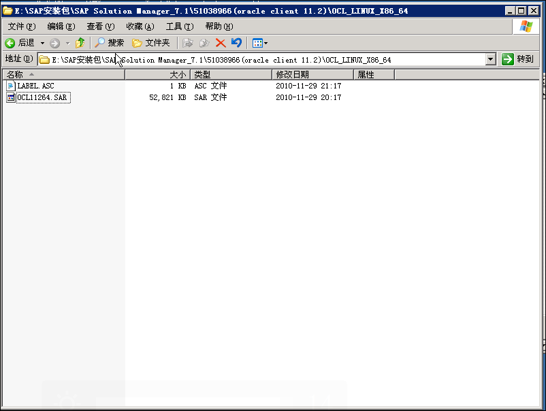Click the date 2010-11-29 21:17
546x411 pixels.
[x=308, y=86]
